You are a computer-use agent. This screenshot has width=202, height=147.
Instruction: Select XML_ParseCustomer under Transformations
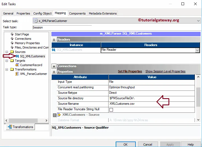pos(34,74)
